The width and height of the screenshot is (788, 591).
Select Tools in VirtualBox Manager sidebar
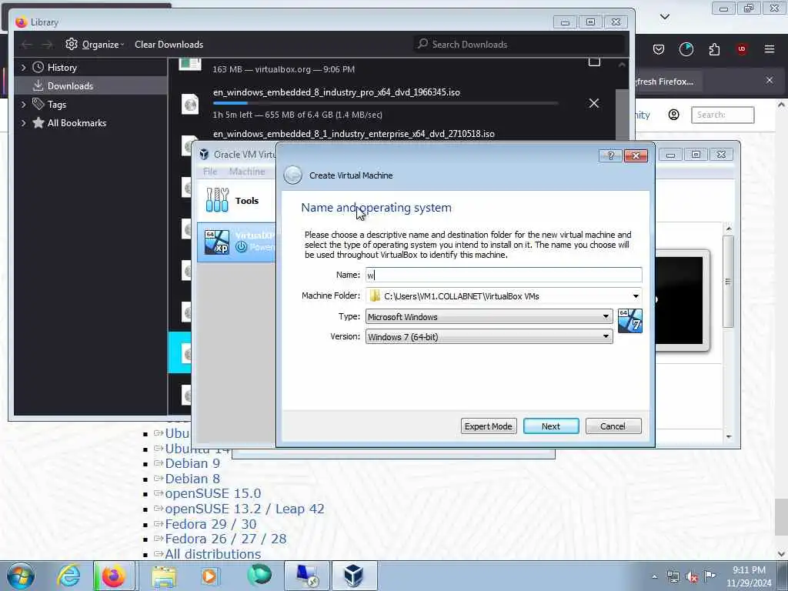236,201
